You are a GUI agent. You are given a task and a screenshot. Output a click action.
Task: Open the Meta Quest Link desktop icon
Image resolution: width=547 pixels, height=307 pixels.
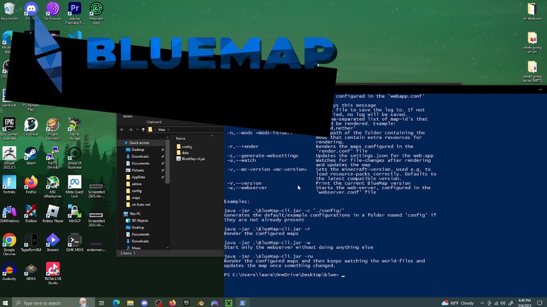(x=75, y=187)
